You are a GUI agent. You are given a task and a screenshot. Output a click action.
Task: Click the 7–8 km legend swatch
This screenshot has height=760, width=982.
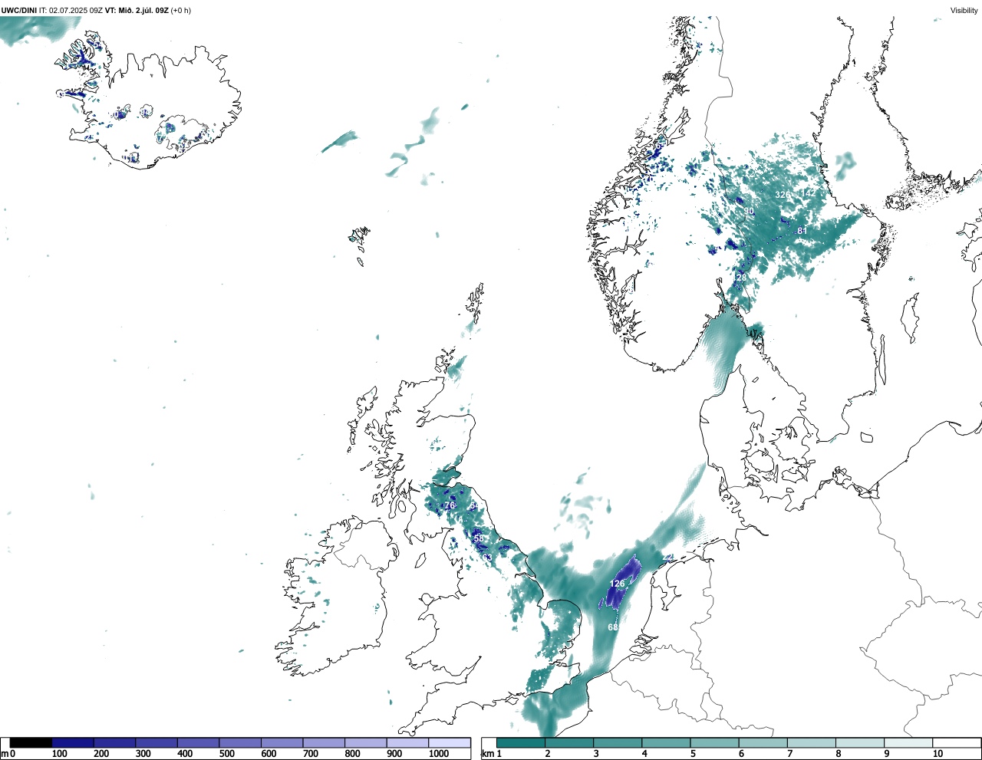[812, 742]
